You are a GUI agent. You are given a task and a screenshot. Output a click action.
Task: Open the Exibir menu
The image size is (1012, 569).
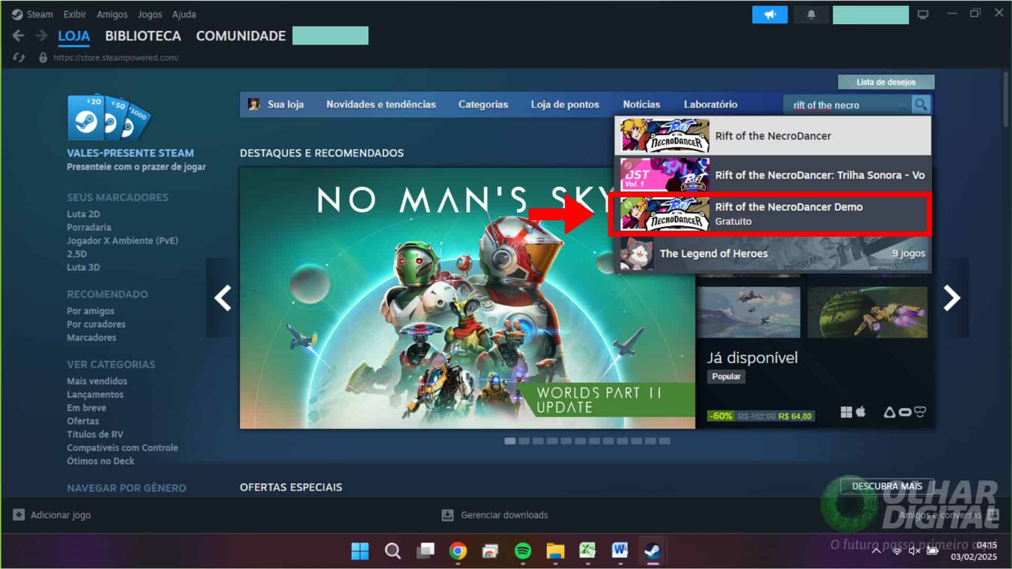pyautogui.click(x=74, y=14)
